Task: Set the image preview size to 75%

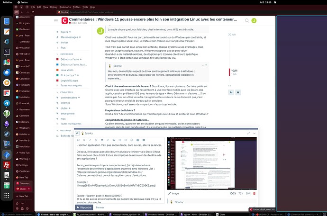Action: pyautogui.click(x=241, y=193)
